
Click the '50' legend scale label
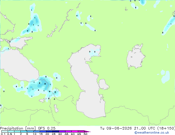click(x=85, y=134)
